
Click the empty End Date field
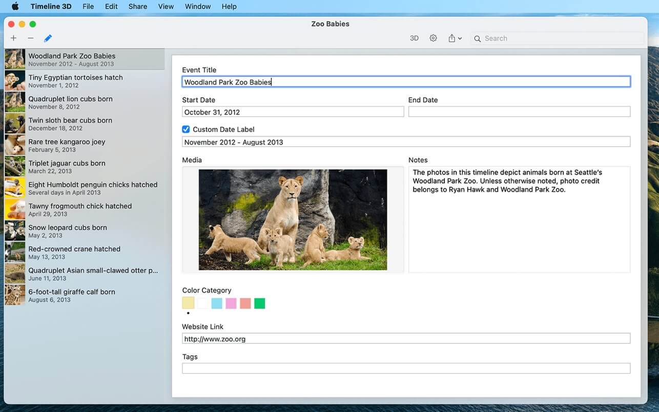pyautogui.click(x=519, y=112)
